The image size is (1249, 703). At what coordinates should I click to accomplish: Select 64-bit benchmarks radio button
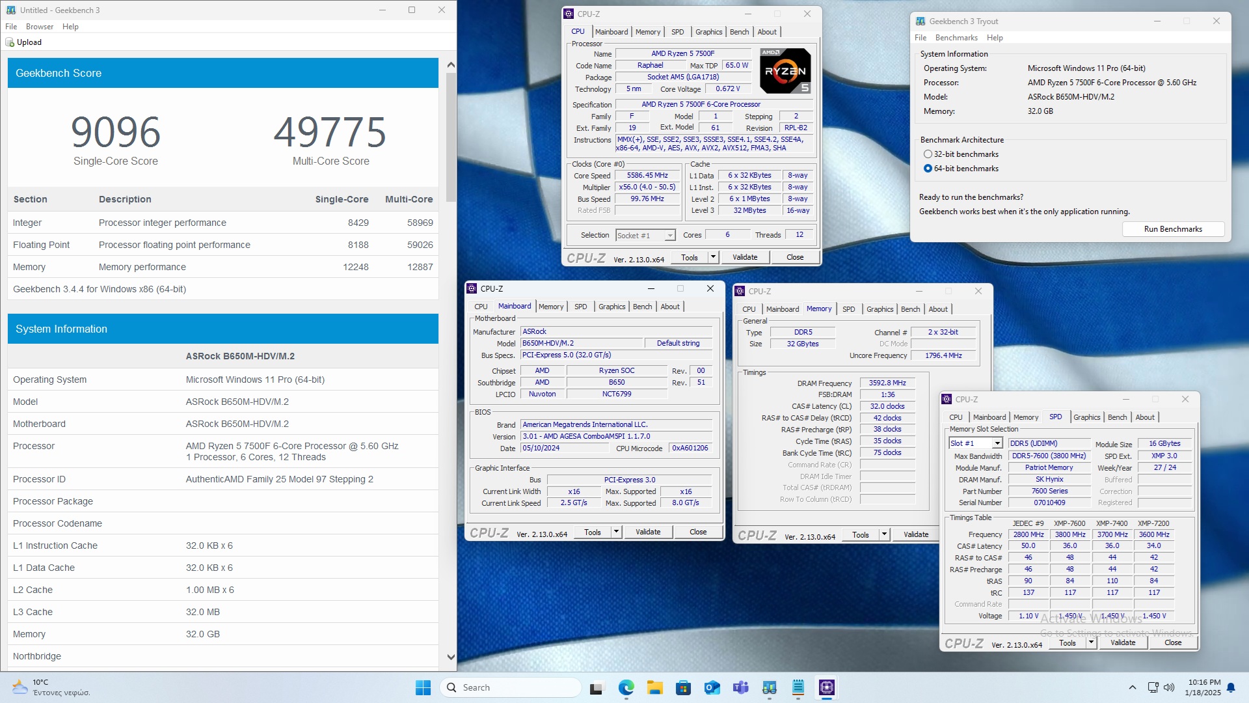click(928, 169)
